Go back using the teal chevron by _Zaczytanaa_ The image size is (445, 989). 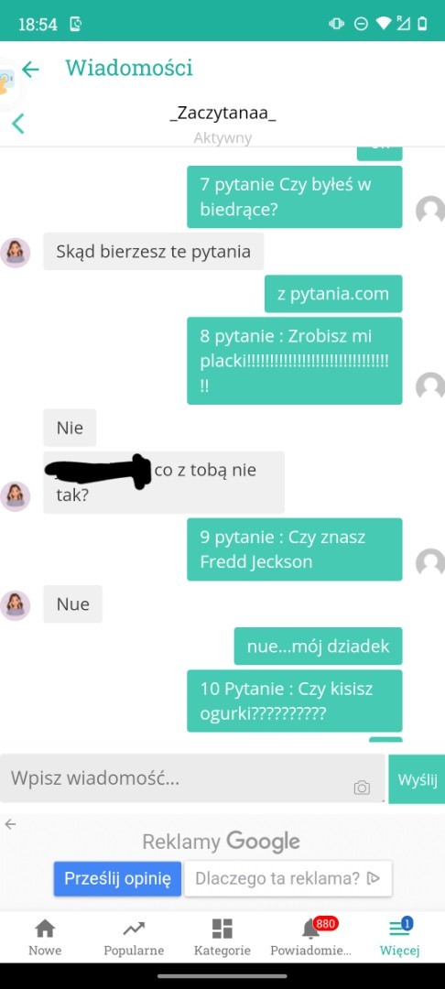coord(17,123)
